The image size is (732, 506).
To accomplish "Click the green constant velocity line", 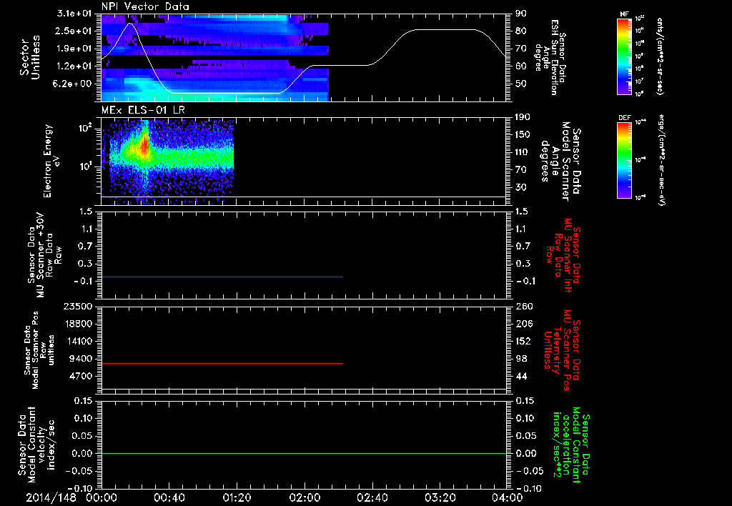I will pos(304,453).
